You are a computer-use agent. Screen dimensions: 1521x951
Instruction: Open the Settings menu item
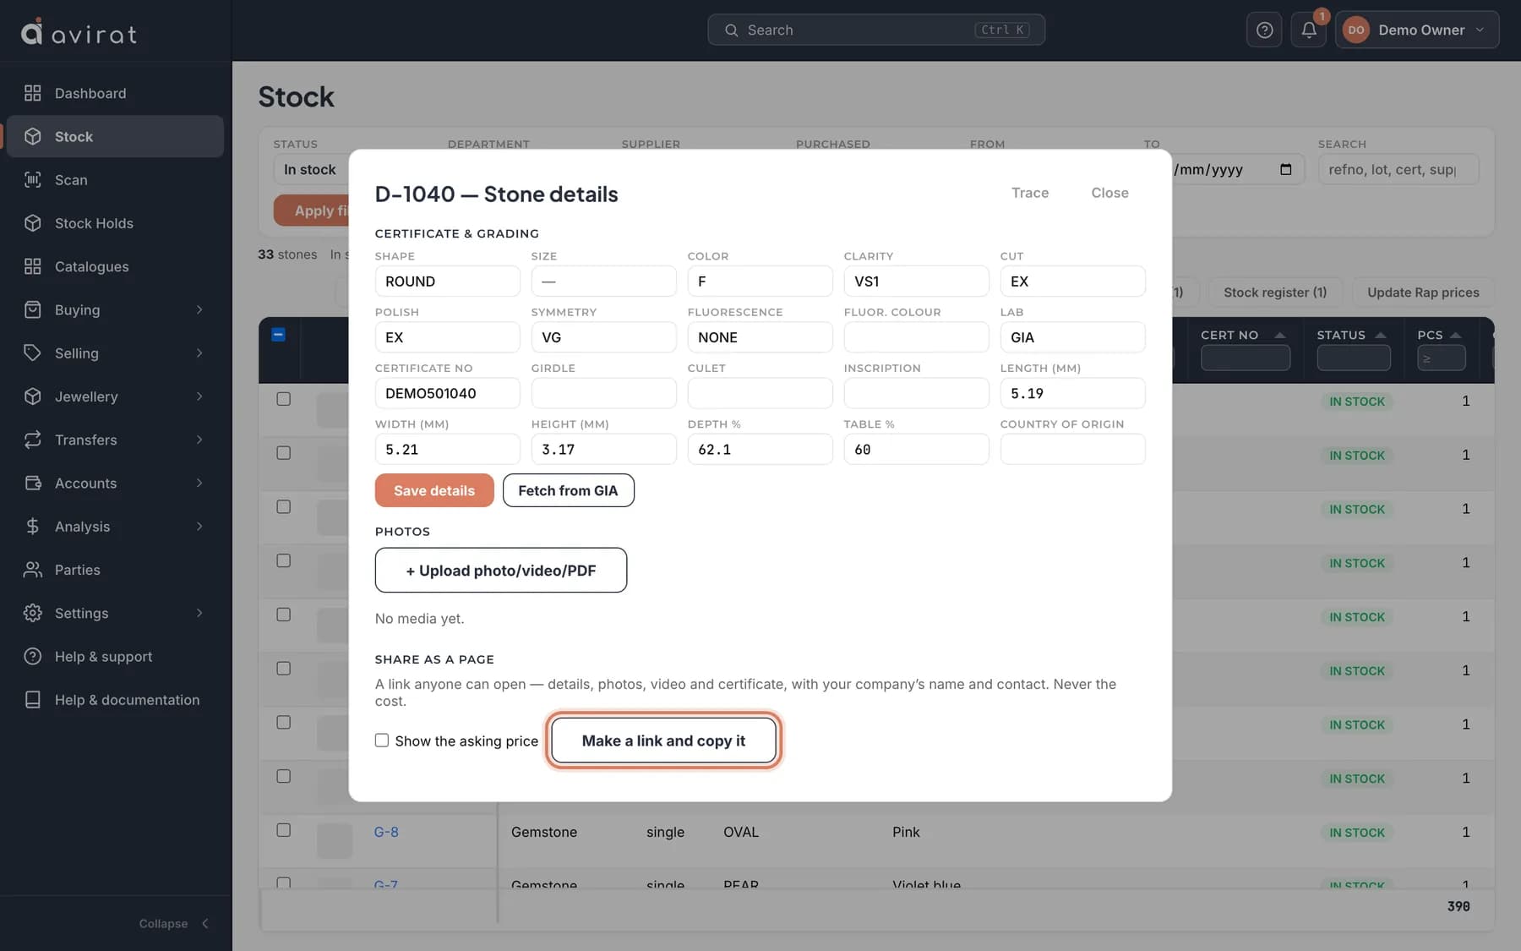pyautogui.click(x=116, y=613)
